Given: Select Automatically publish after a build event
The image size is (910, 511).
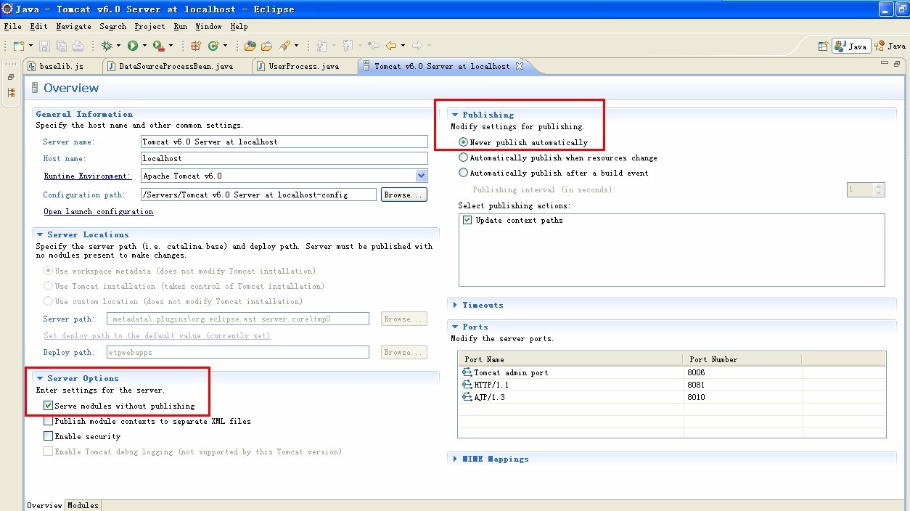Looking at the screenshot, I should (x=463, y=173).
